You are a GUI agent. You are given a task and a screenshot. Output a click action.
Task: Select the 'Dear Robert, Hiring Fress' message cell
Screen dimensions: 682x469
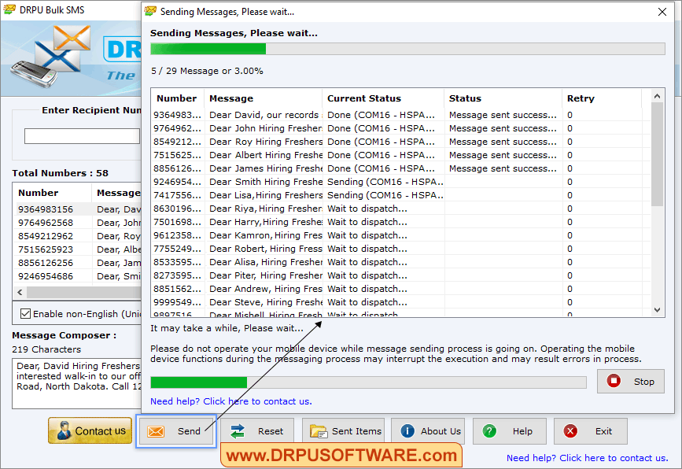[264, 249]
